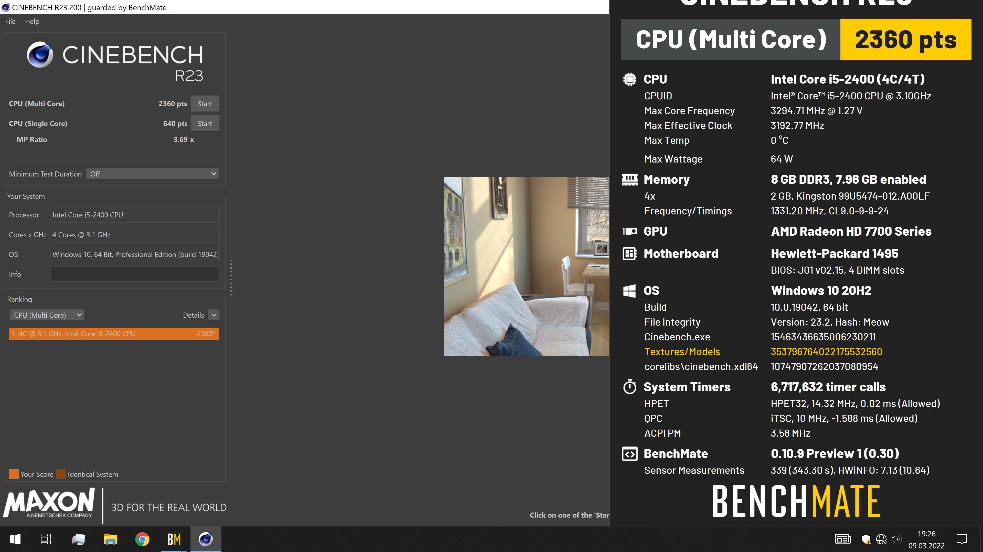Open File Explorer from the taskbar
Image resolution: width=983 pixels, height=552 pixels.
pos(110,539)
